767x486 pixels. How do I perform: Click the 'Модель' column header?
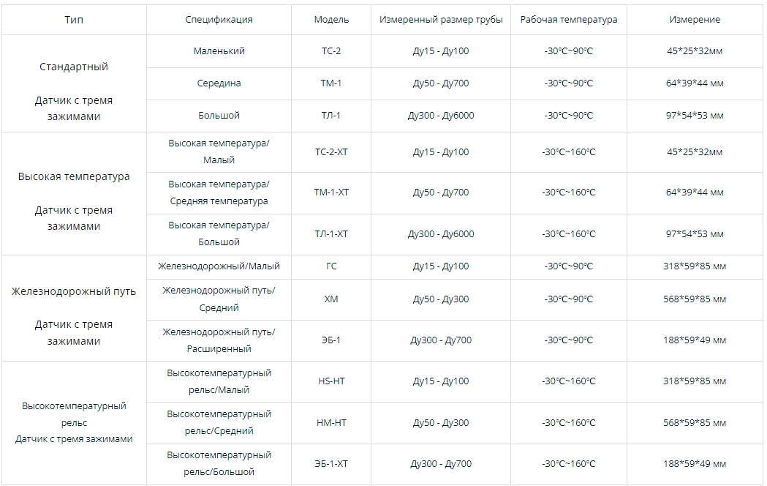coord(331,20)
